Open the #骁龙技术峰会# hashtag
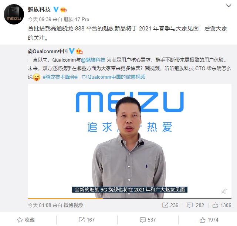 (60, 77)
